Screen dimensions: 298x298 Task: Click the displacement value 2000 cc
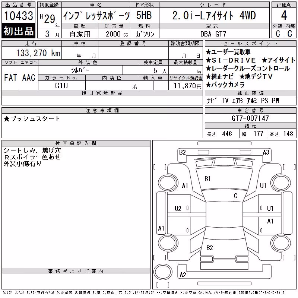coord(117,34)
